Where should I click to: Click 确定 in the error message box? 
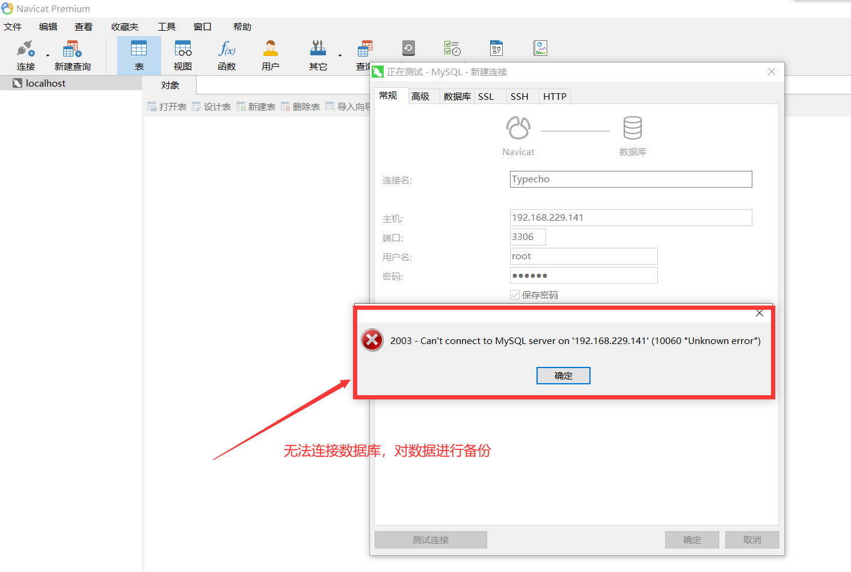[x=564, y=375]
